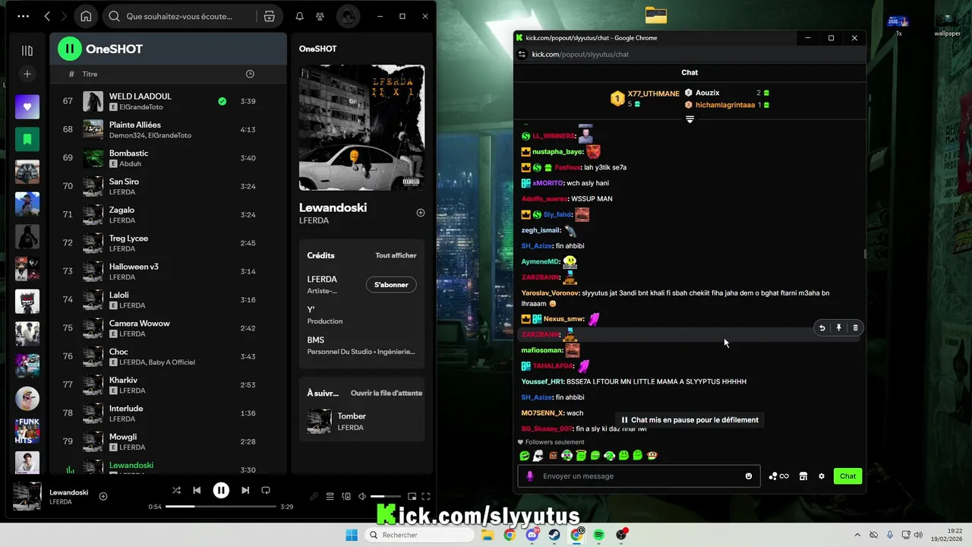Click green saved checkmark on WELD LAADOUL
The image size is (972, 547).
[222, 101]
